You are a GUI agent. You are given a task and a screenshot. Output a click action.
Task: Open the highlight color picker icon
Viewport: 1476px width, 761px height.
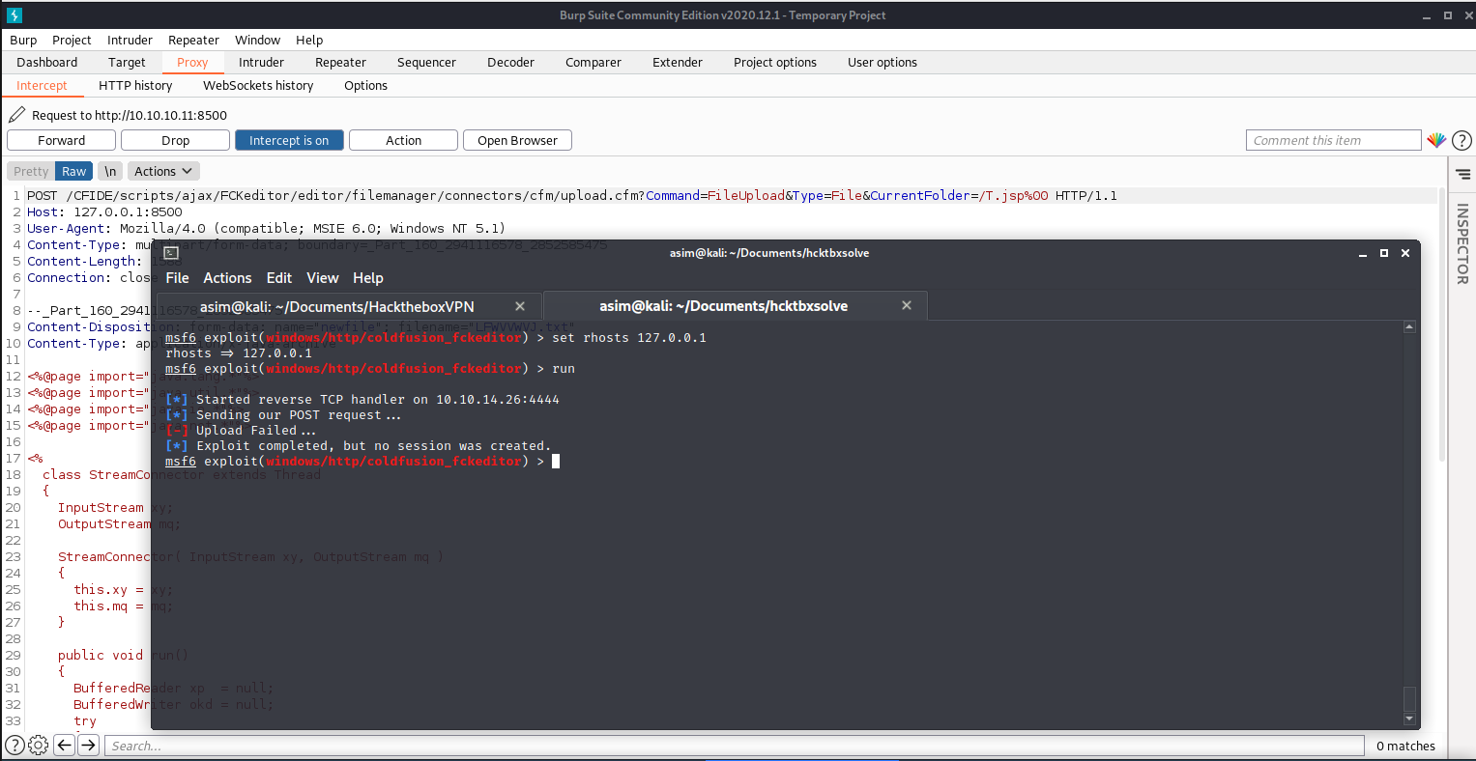[x=1436, y=140]
